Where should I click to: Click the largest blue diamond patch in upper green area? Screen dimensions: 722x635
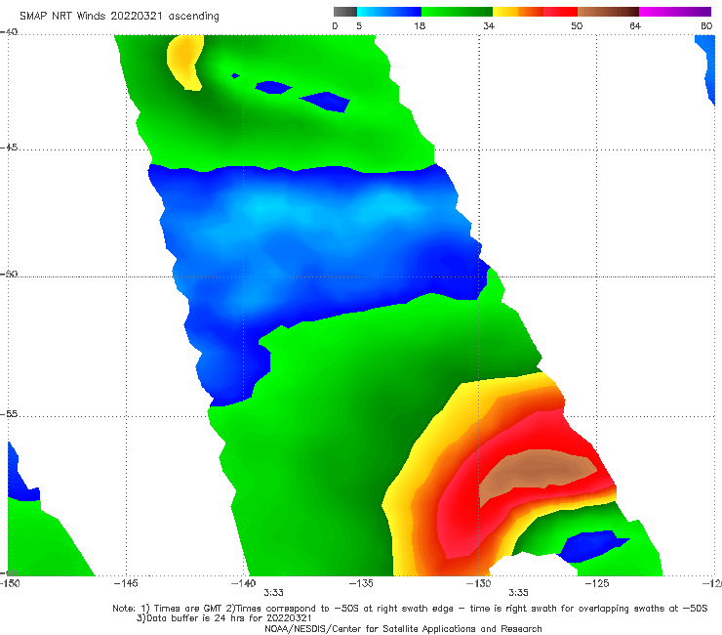point(325,102)
